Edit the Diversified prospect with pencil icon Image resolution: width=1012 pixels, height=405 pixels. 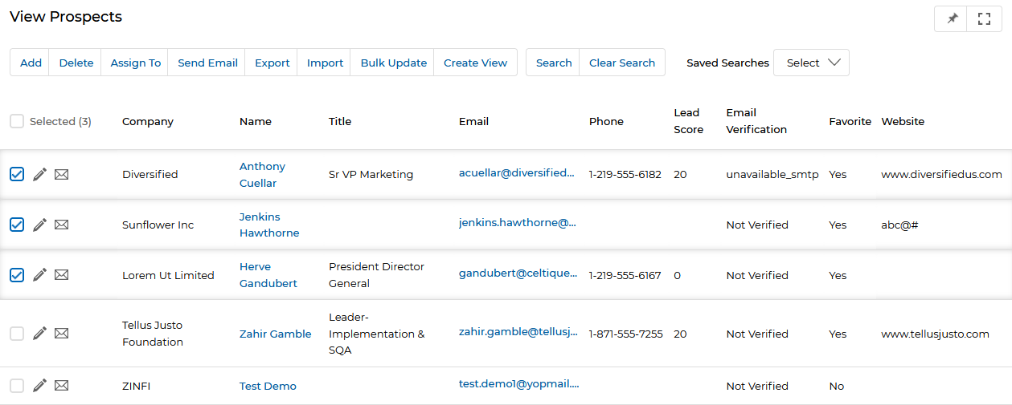39,174
